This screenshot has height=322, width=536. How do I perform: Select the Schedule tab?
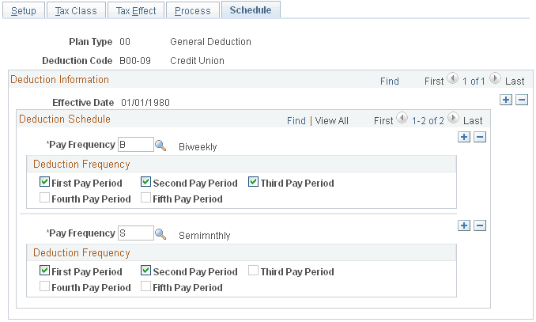pyautogui.click(x=251, y=10)
